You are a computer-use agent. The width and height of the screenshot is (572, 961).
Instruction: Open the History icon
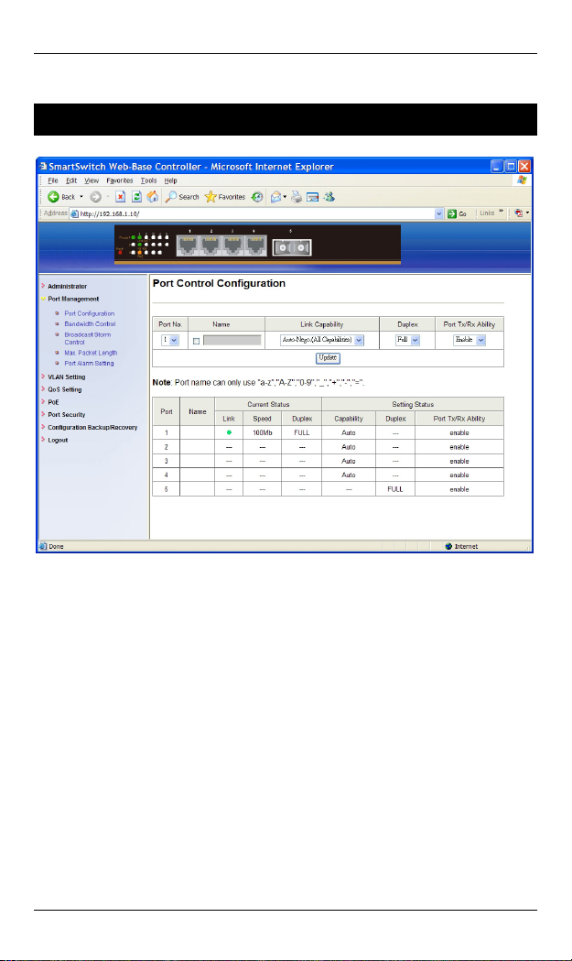[257, 197]
